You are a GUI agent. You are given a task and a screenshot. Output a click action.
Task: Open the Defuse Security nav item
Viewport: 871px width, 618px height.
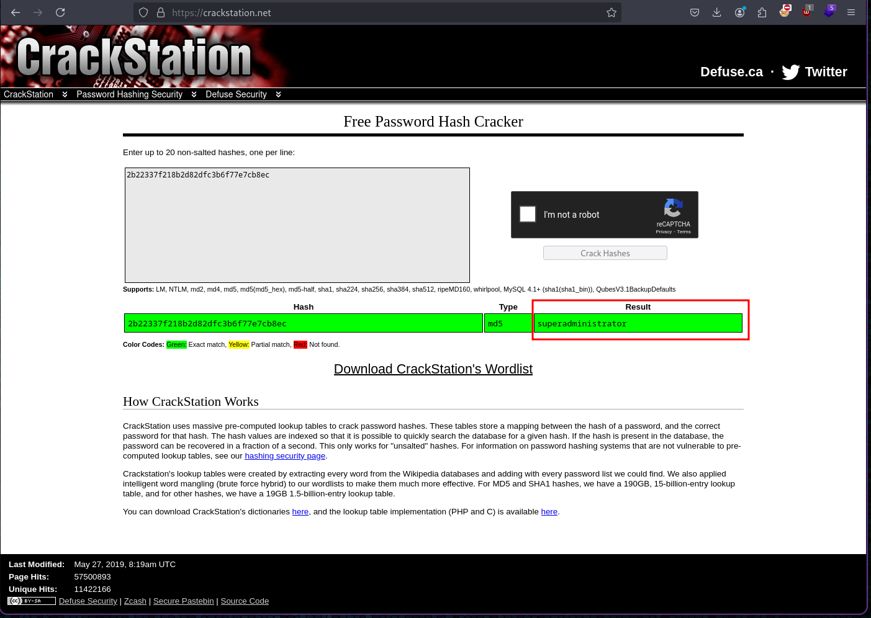click(x=236, y=94)
